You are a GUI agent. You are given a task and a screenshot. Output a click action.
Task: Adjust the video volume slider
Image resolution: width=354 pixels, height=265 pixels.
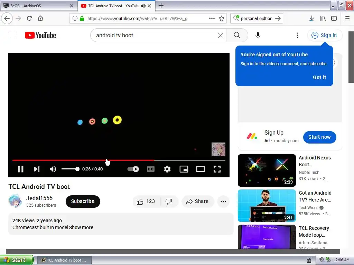coord(70,169)
